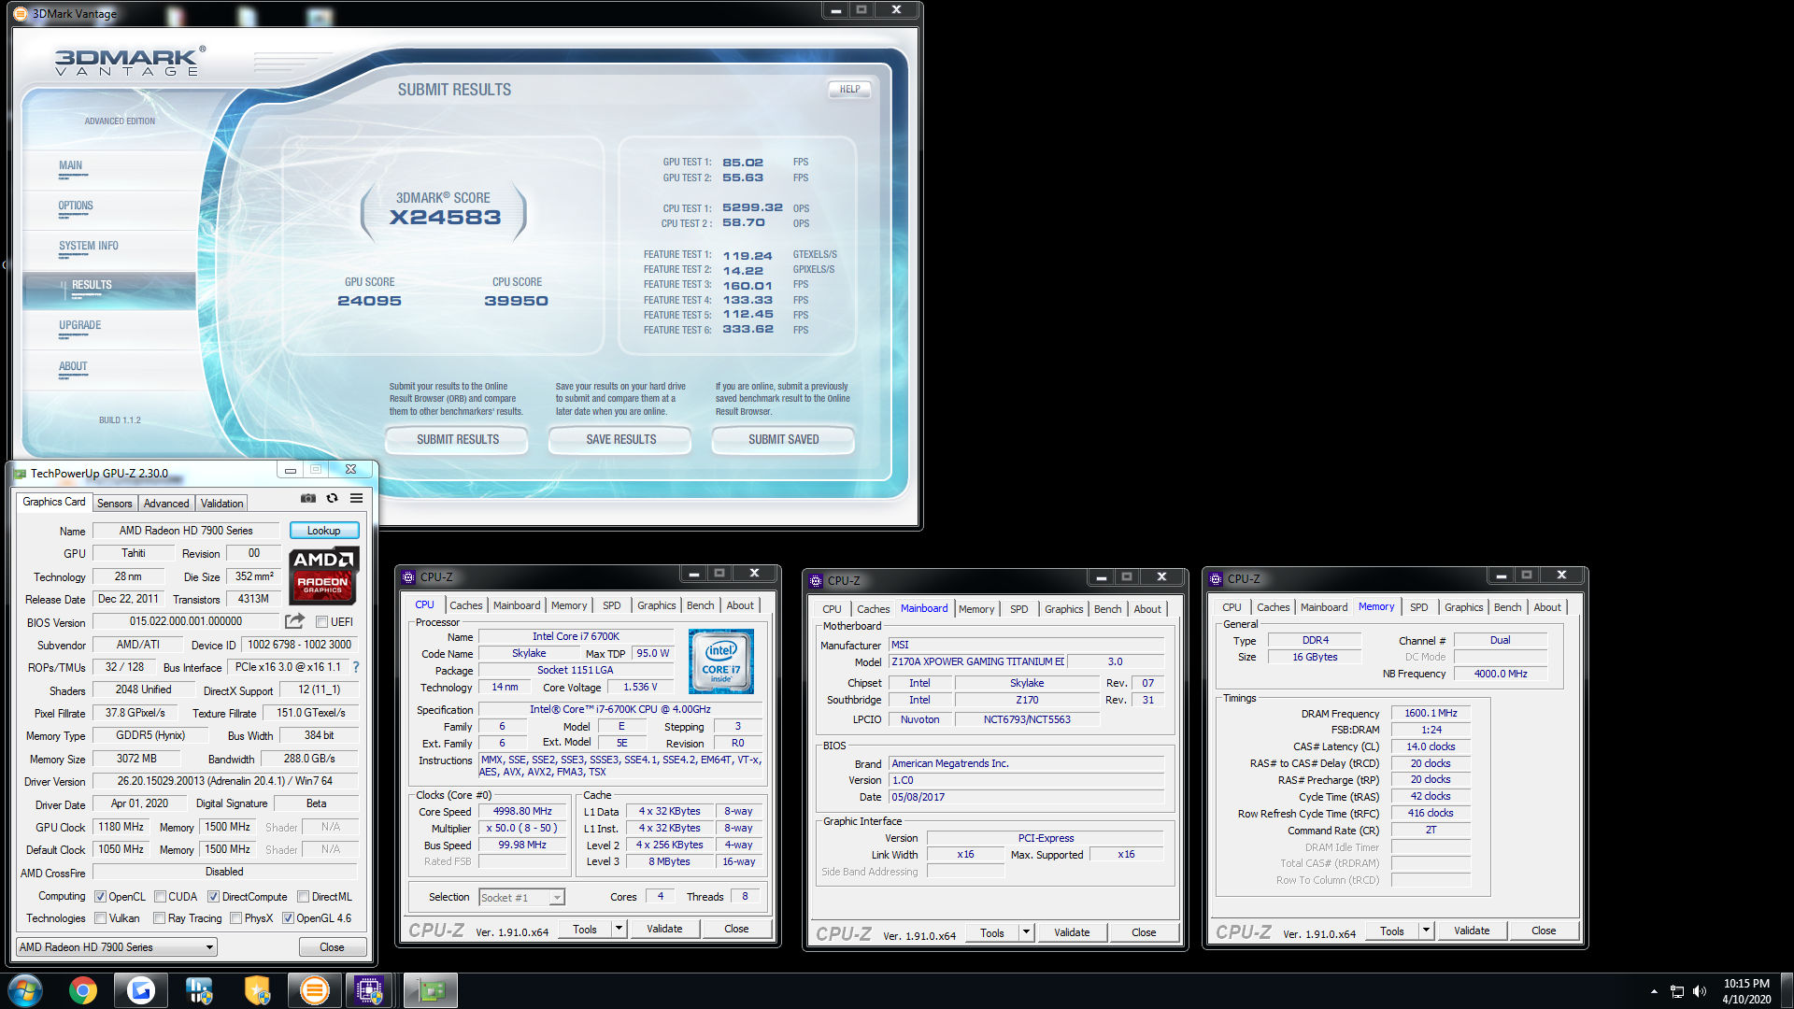Open SPD tab in Mainboard CPU-Z window
1794x1009 pixels.
[x=1018, y=609]
